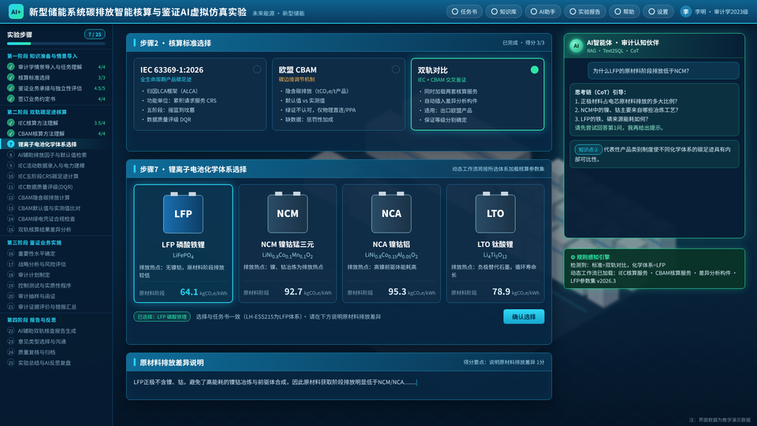757x426 pixels.
Task: Click step 16 icon 重要性水平确定
Action: point(10,253)
